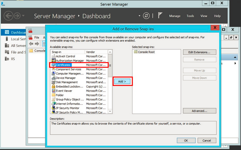The height and width of the screenshot is (150, 241).
Task: Click the File and Storage sidebar icon
Action: click(7, 52)
